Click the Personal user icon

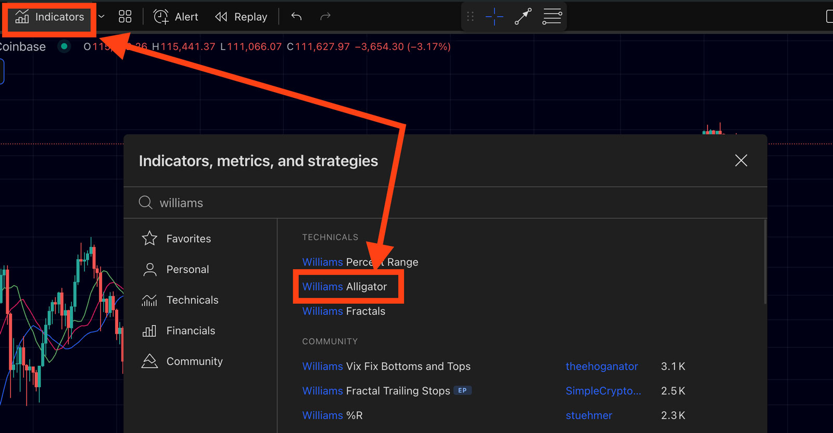coord(149,269)
